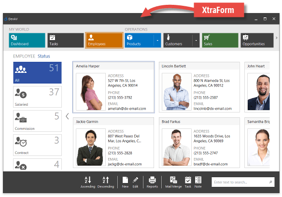Image resolution: width=282 pixels, height=197 pixels.
Task: Collapse the status filter panel chevron
Action: tap(67, 116)
